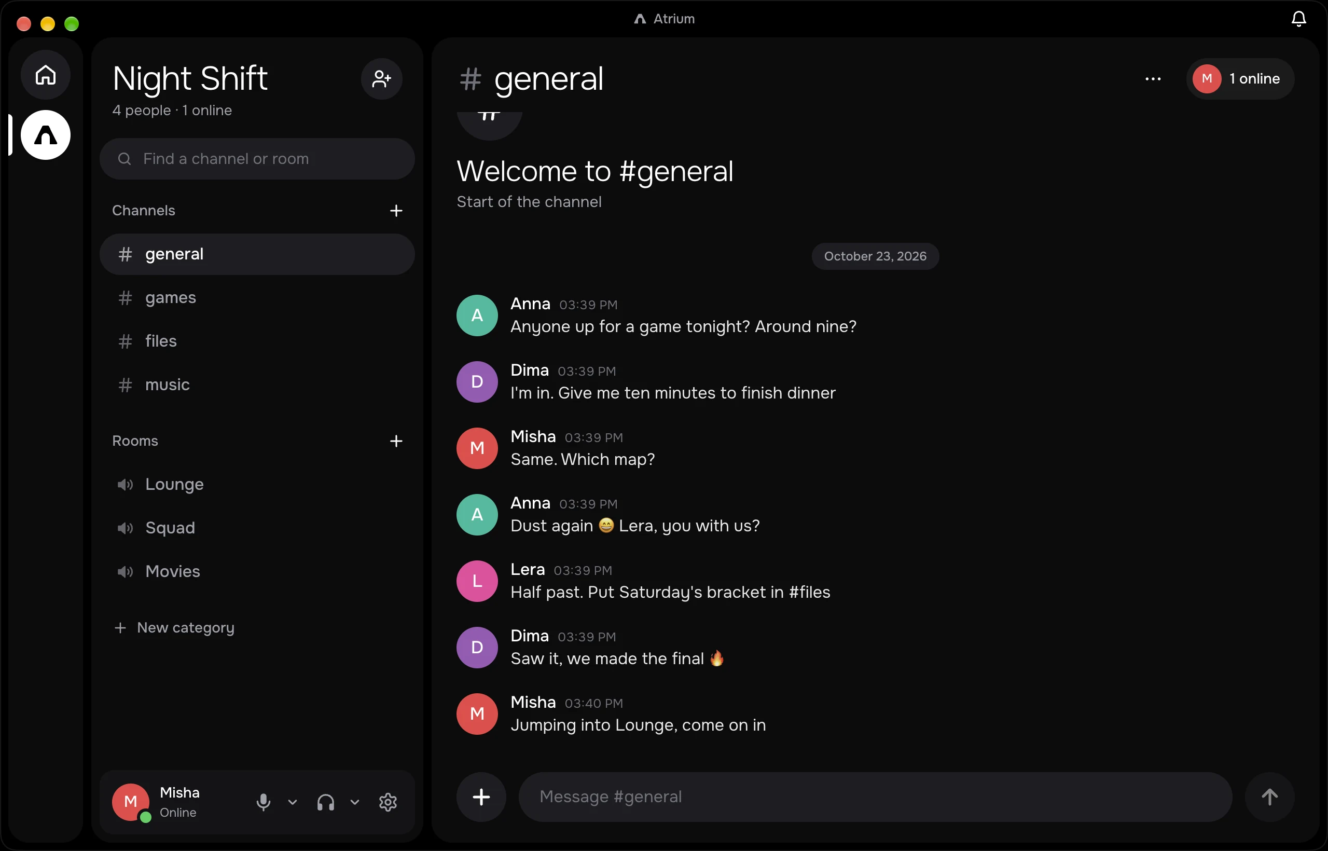Join the Squad voice room

[x=257, y=528]
